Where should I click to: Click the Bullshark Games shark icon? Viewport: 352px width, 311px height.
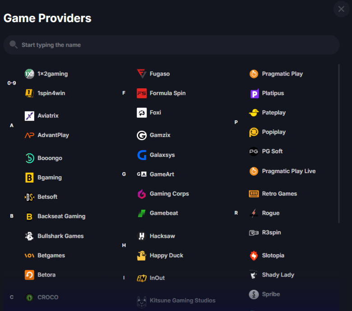29,236
